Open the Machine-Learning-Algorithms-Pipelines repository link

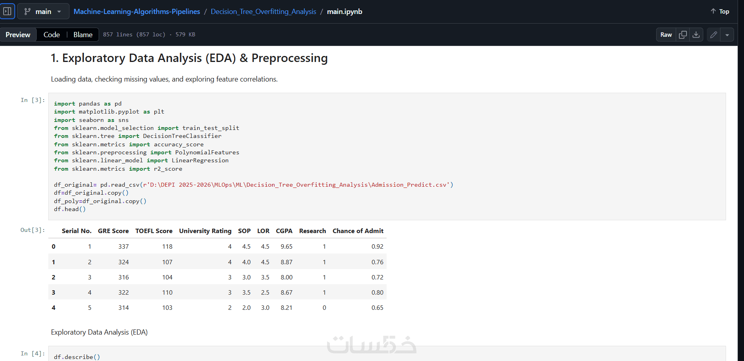pos(137,12)
